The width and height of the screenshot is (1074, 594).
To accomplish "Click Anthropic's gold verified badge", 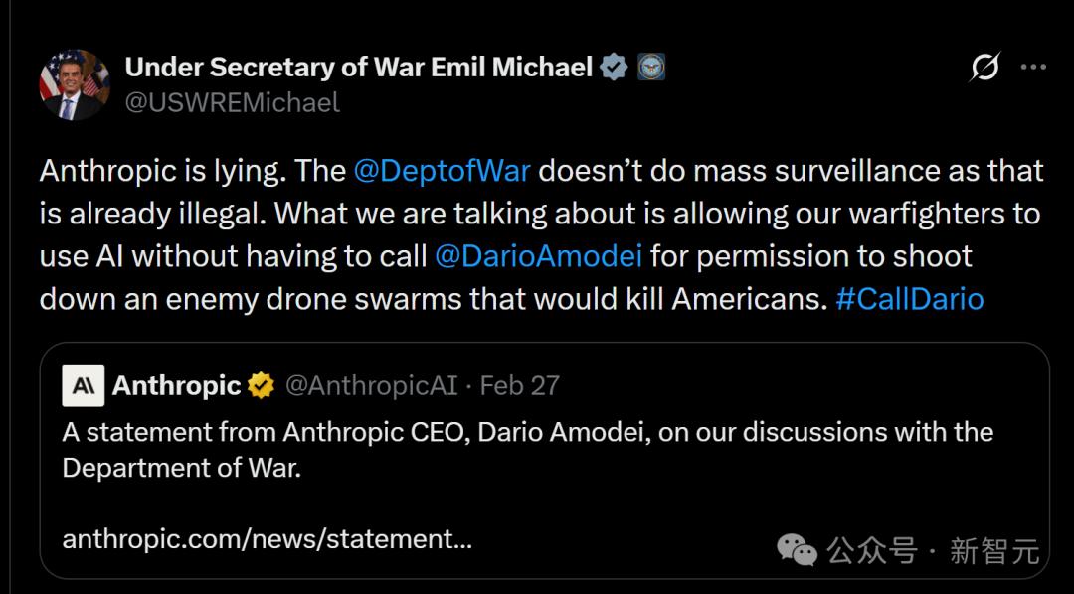I will (262, 385).
